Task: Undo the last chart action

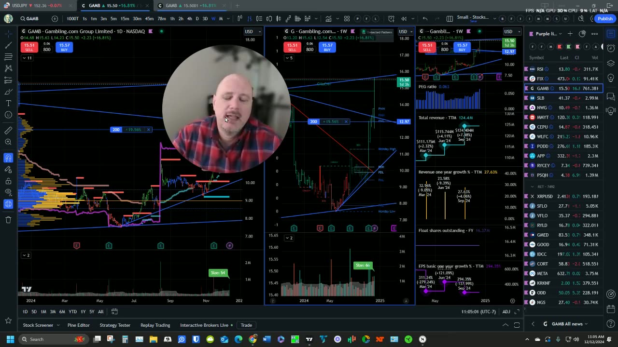Action: pos(425,19)
